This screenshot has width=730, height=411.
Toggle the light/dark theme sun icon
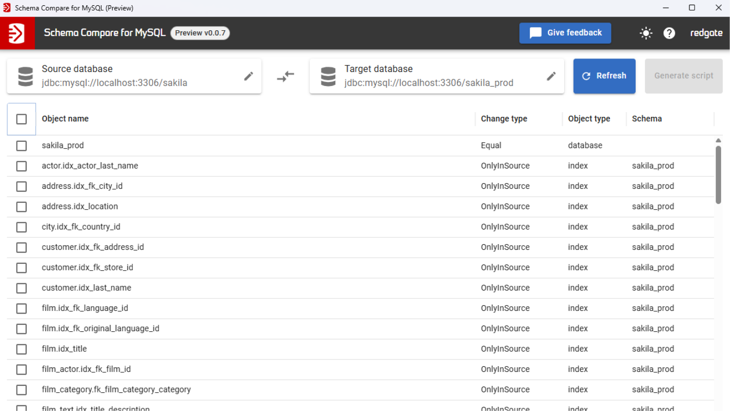click(646, 33)
